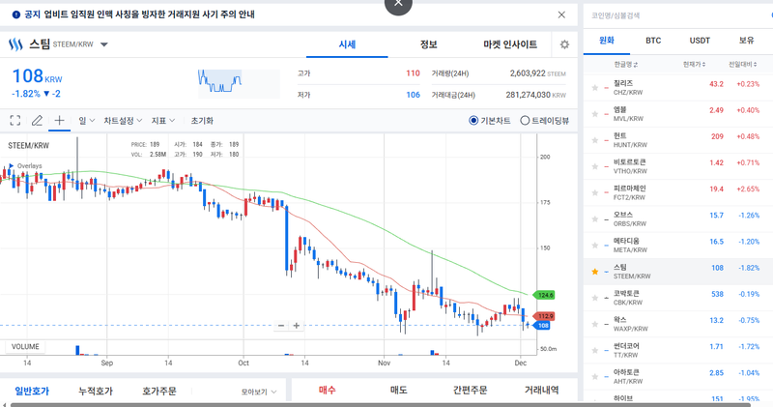Image resolution: width=773 pixels, height=407 pixels.
Task: Open the 일 interval dropdown
Action: 86,121
